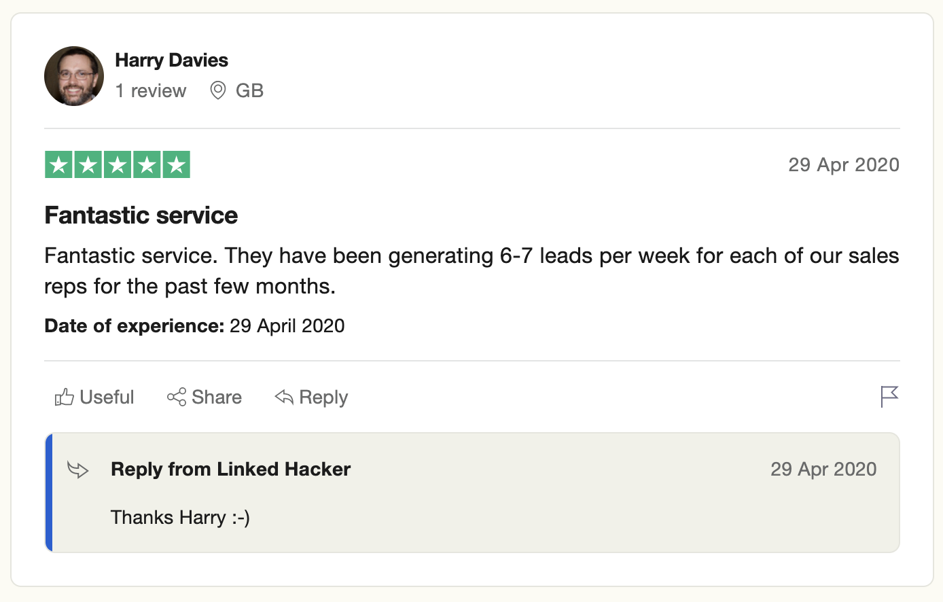Image resolution: width=943 pixels, height=602 pixels.
Task: Click the fifth green rating star
Action: coord(176,164)
